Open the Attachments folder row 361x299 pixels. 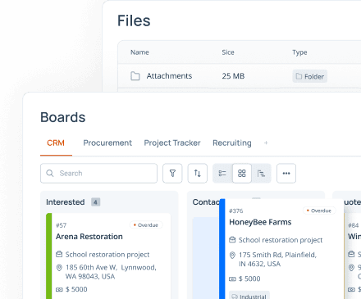click(x=240, y=76)
